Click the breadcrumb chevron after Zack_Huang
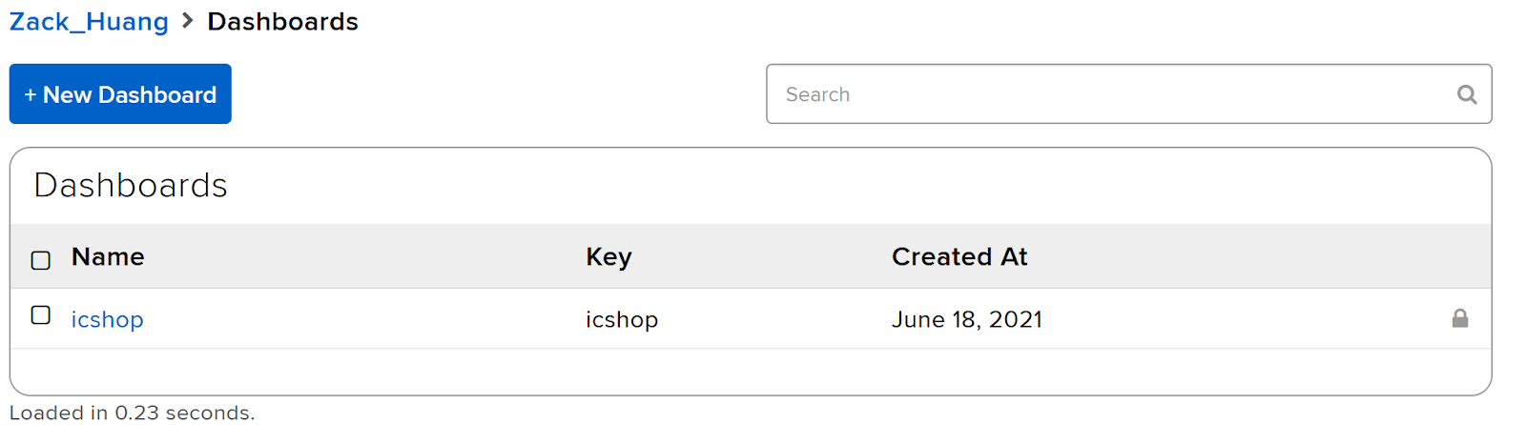 point(187,21)
